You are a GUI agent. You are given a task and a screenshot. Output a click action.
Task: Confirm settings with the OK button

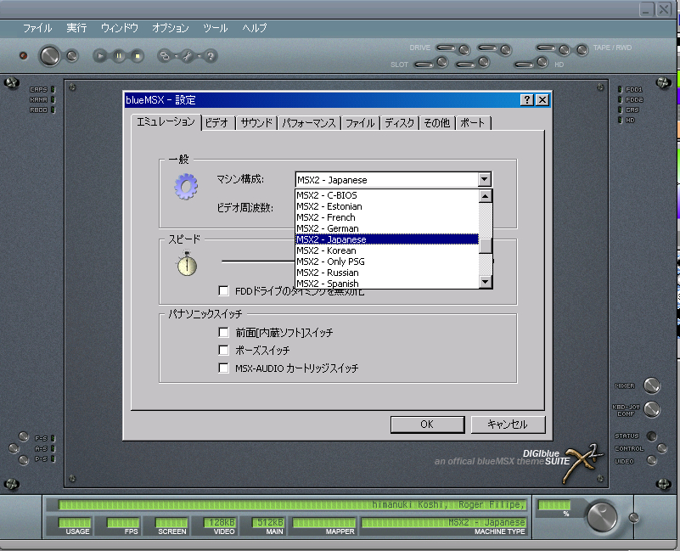(427, 424)
